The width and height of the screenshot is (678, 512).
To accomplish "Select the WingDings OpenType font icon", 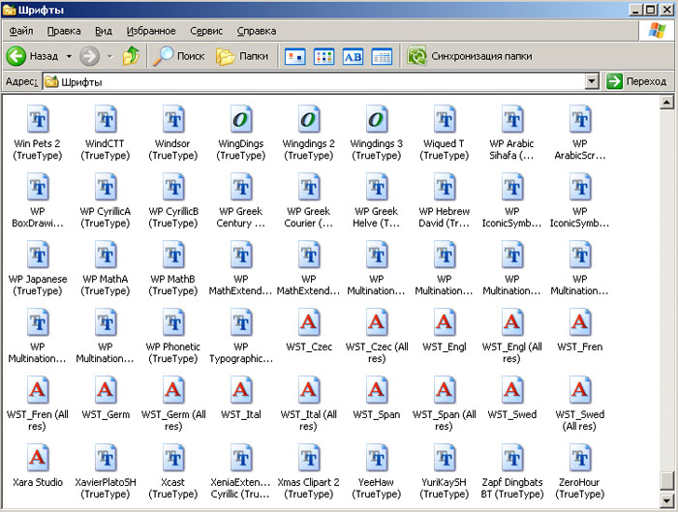I will coord(241,121).
